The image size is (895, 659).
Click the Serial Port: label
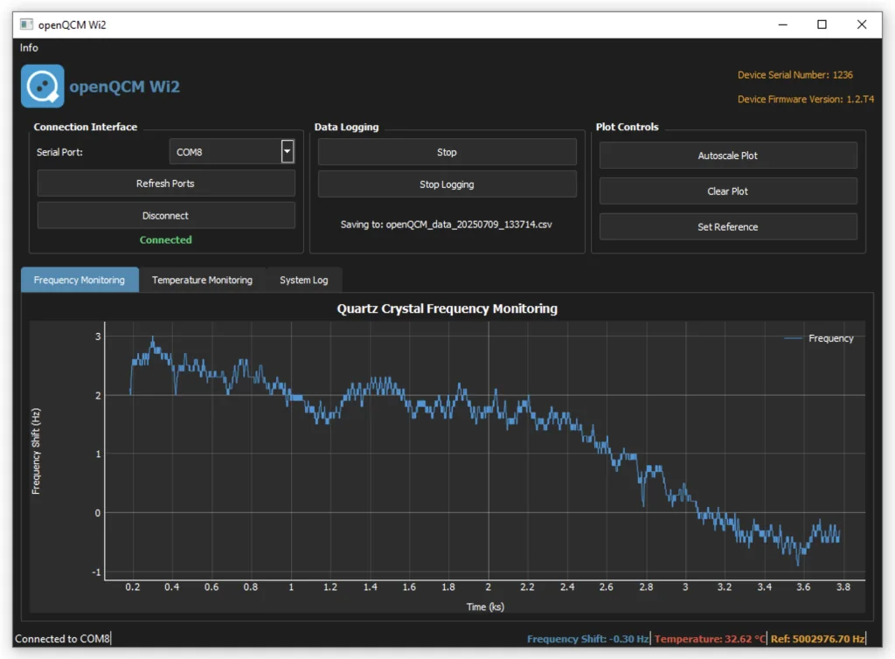click(x=60, y=152)
